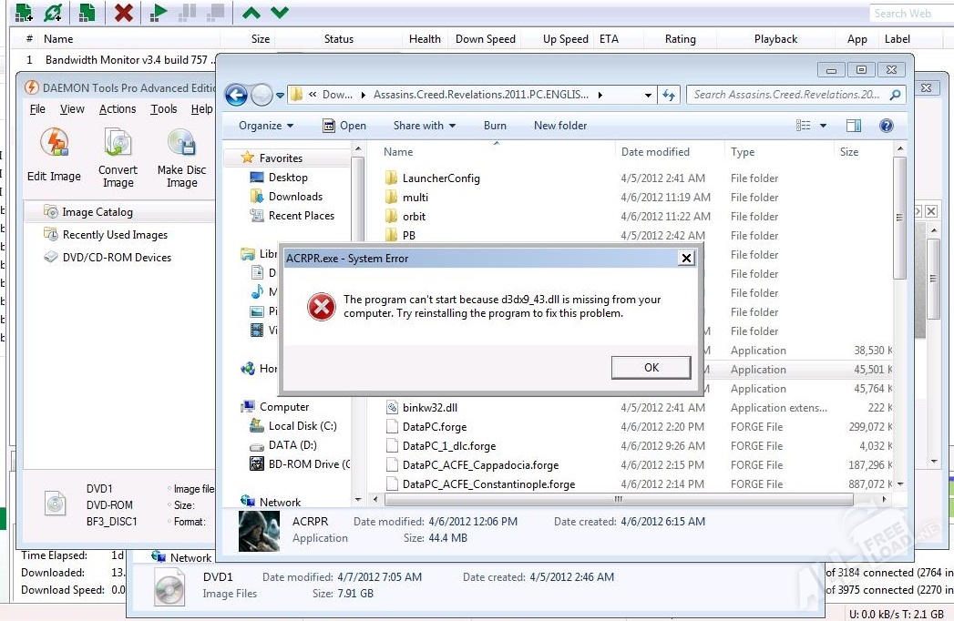Click the Make Disc Image icon
954x621 pixels.
pos(181,145)
